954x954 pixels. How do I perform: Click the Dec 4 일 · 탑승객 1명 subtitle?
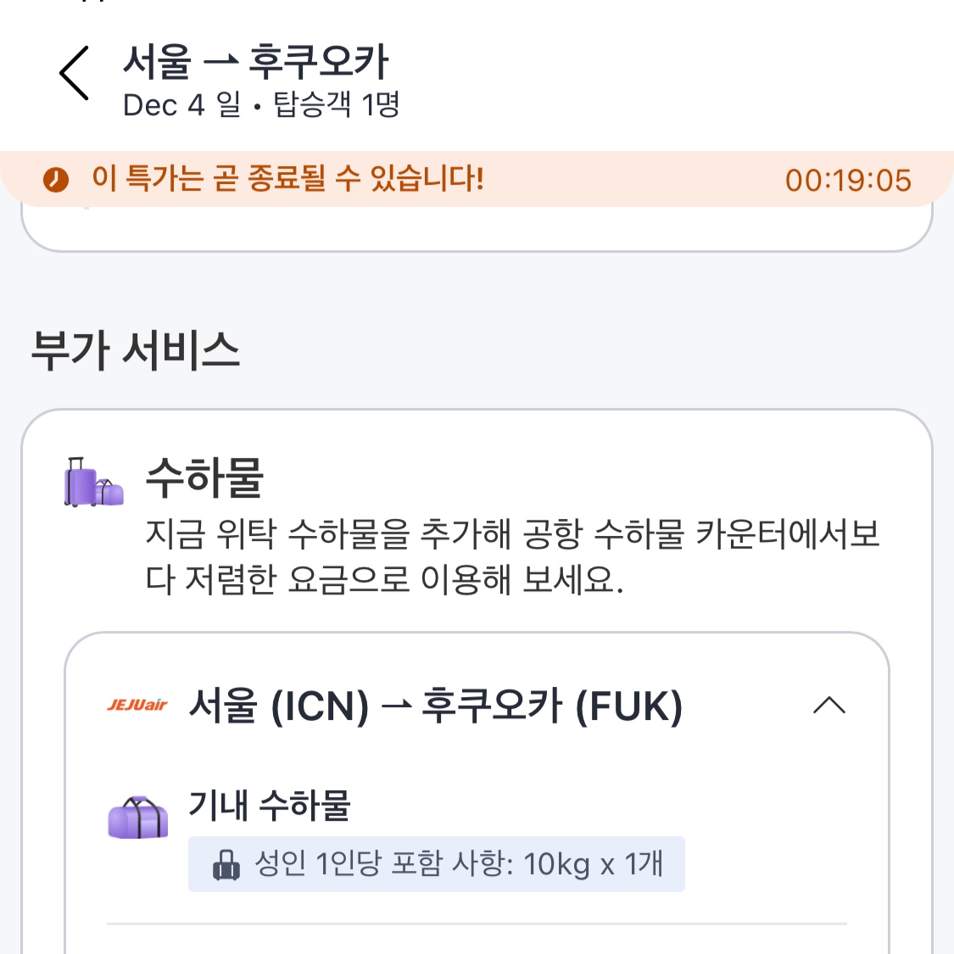pos(261,105)
